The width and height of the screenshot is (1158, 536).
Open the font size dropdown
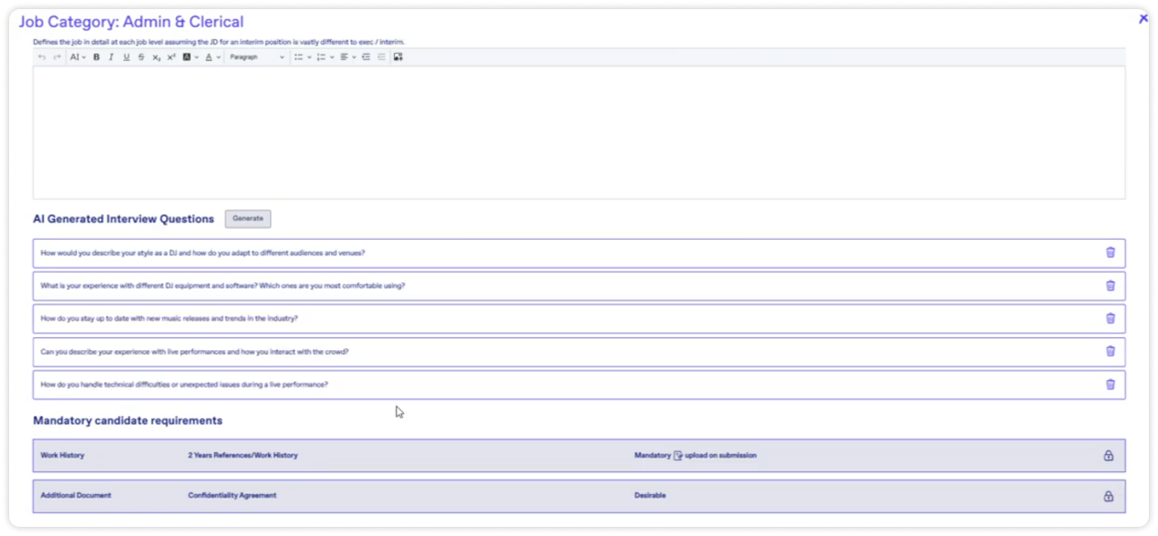[78, 57]
